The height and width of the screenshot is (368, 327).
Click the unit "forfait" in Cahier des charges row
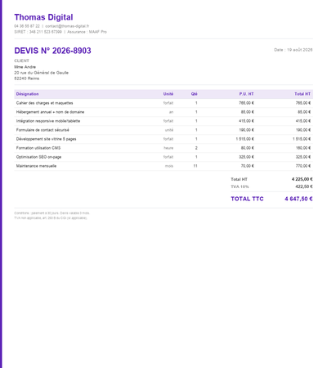pyautogui.click(x=168, y=103)
